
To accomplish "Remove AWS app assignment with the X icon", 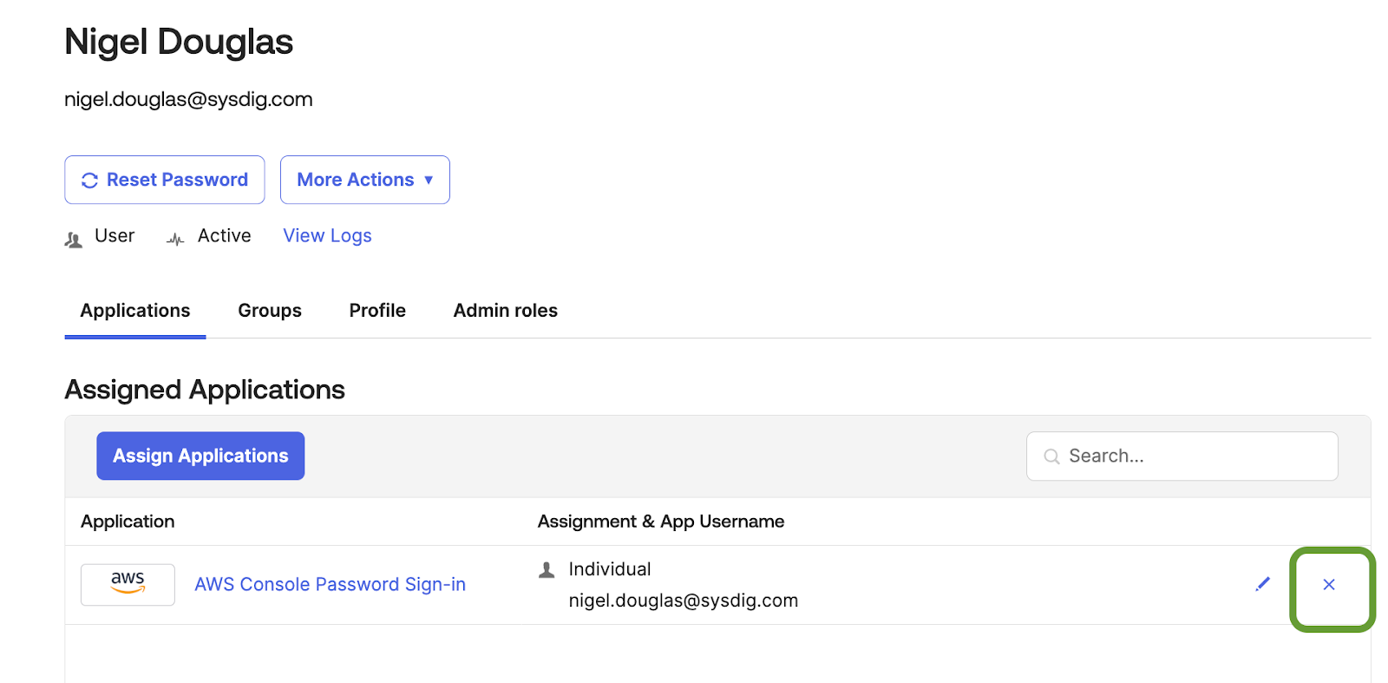I will [x=1328, y=585].
